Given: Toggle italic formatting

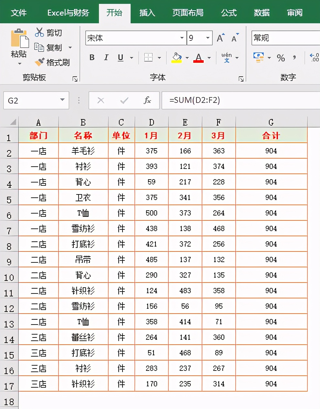Looking at the screenshot, I should click(106, 58).
